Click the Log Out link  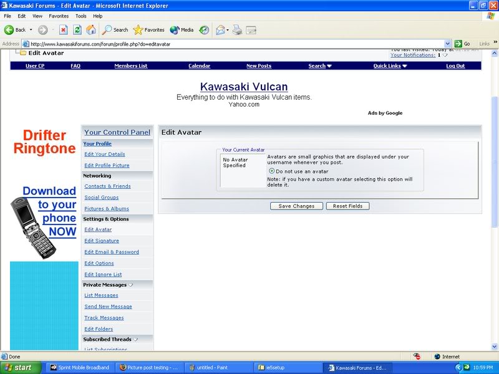(x=455, y=66)
